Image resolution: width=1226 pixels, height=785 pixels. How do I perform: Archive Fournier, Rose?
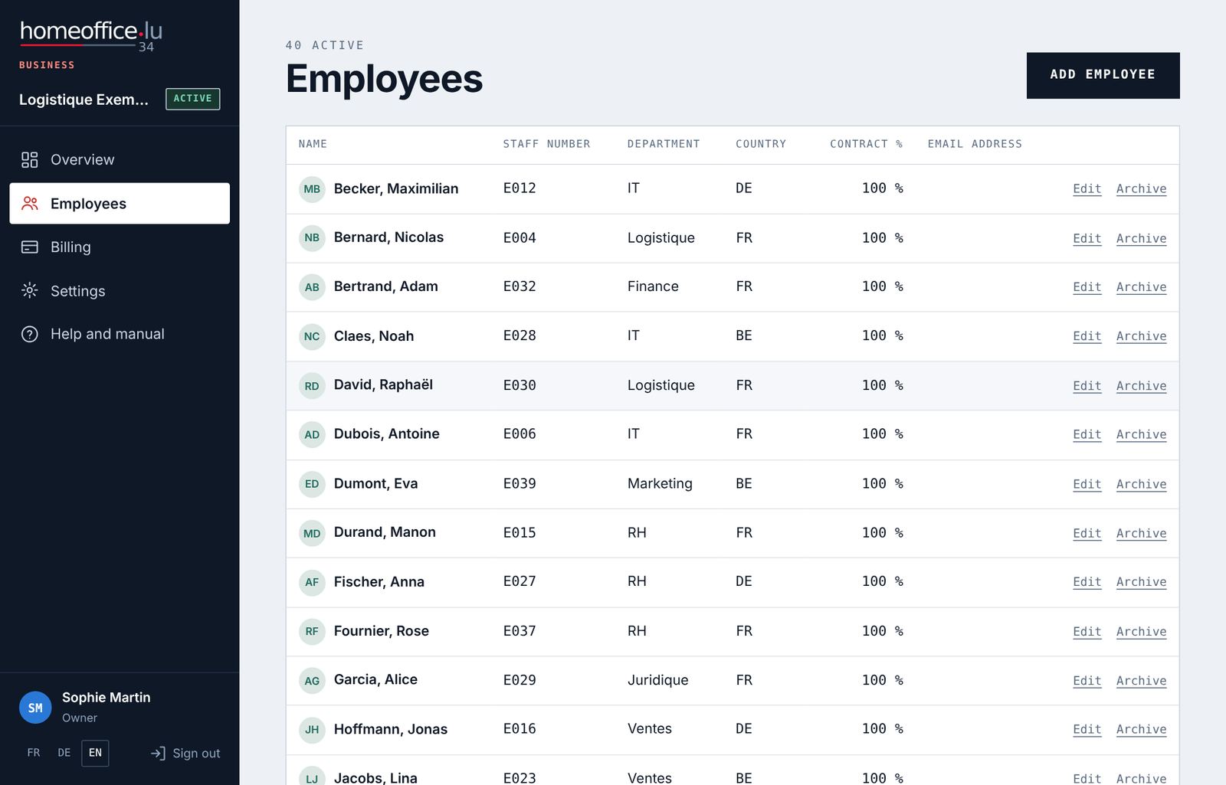tap(1141, 631)
